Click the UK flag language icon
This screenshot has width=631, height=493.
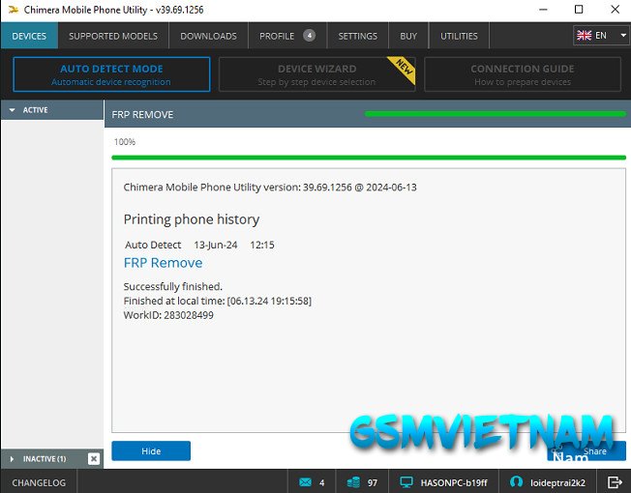(584, 36)
